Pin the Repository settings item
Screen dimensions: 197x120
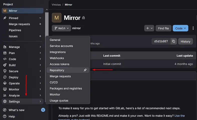pos(85,70)
